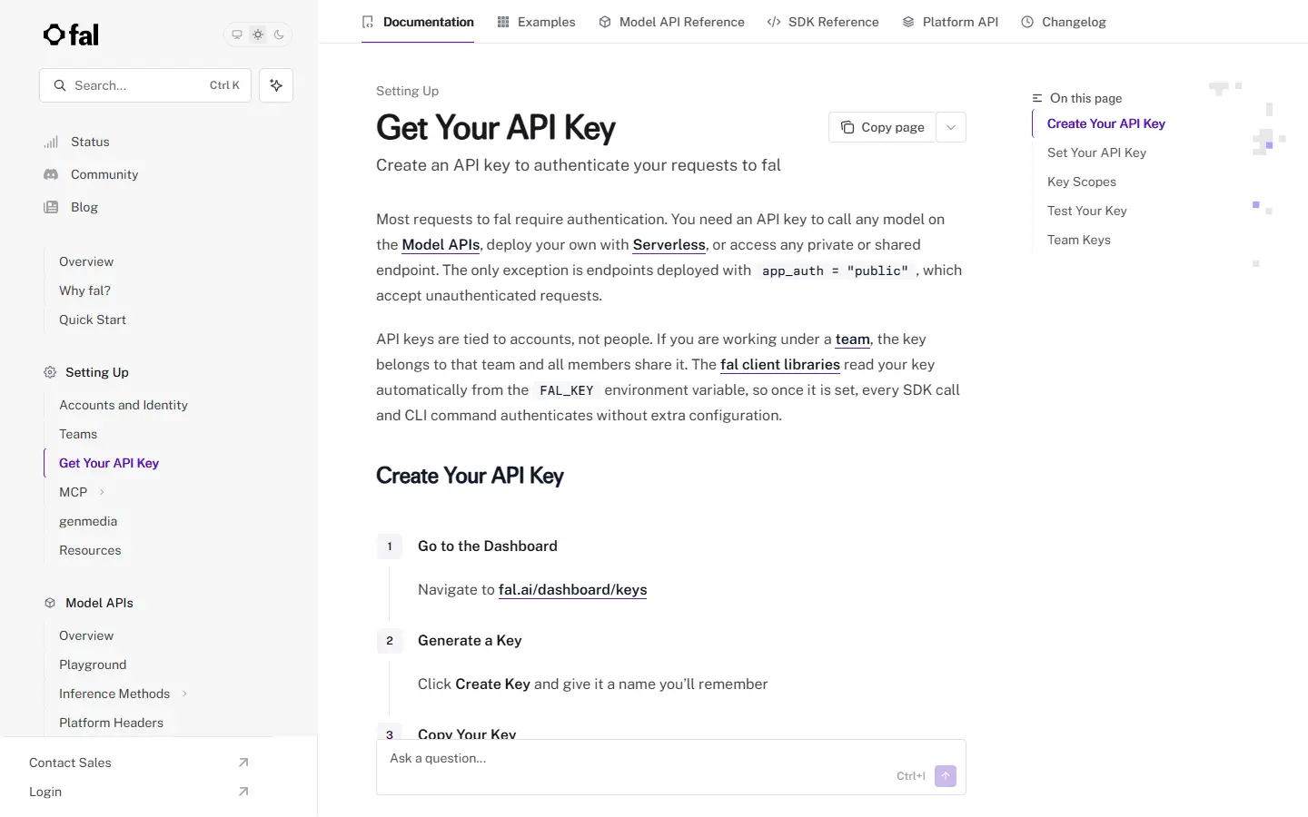The width and height of the screenshot is (1308, 817).
Task: Open Blog in sidebar
Action: click(84, 207)
